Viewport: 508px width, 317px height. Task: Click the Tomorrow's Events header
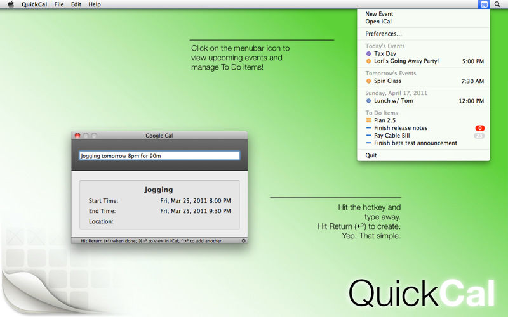tap(391, 74)
